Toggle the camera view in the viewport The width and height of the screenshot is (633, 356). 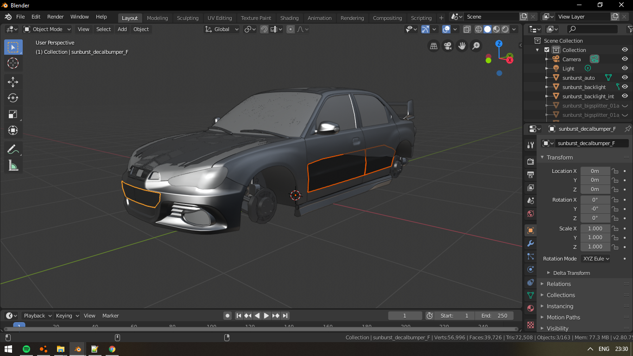[x=448, y=46]
